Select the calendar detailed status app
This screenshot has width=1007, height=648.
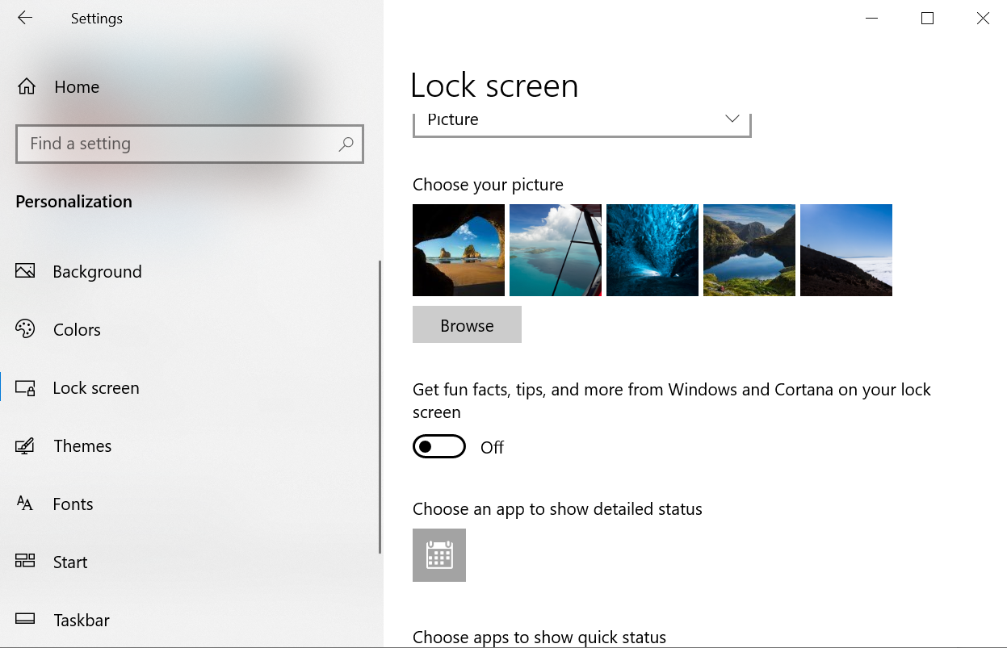tap(439, 555)
